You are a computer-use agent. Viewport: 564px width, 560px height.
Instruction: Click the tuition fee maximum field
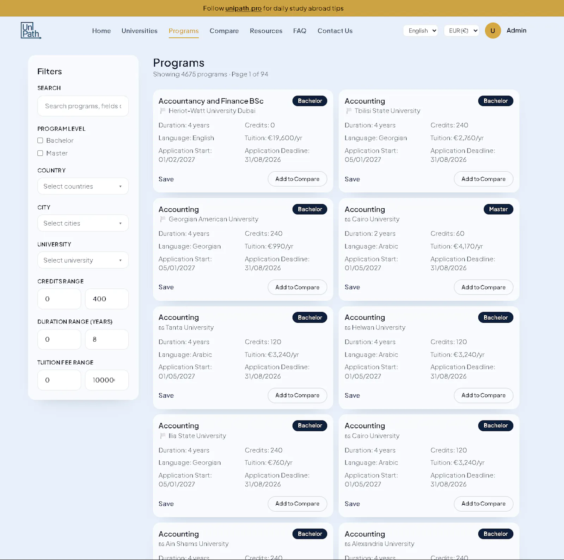click(107, 380)
